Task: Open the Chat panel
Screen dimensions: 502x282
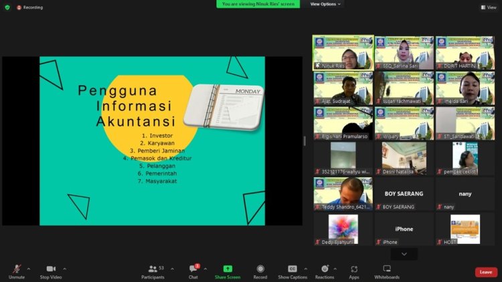Action: (x=193, y=272)
